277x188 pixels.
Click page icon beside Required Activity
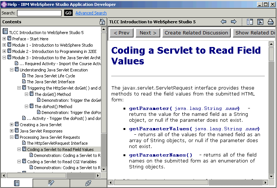click(x=16, y=63)
